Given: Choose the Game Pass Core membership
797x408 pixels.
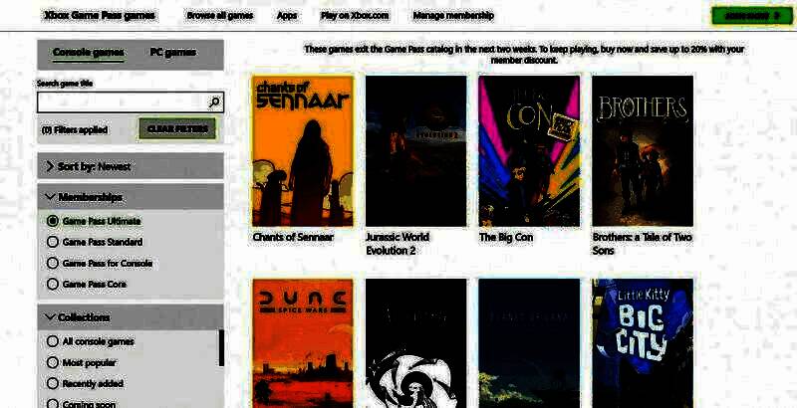Looking at the screenshot, I should tap(53, 284).
